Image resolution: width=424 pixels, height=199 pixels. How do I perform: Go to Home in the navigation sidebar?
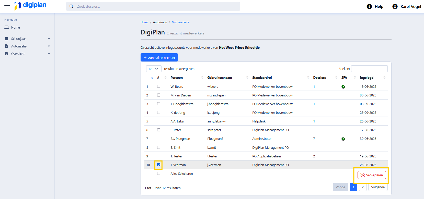(x=15, y=27)
